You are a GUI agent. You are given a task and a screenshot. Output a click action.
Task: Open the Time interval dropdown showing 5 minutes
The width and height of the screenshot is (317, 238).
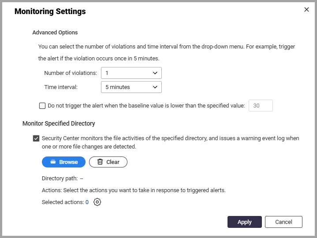pos(131,87)
